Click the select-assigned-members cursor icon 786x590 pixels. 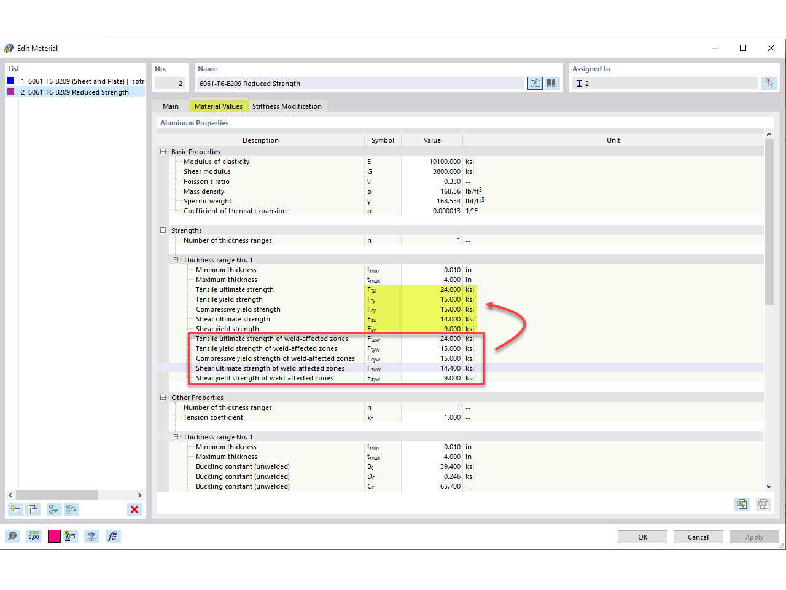click(769, 83)
